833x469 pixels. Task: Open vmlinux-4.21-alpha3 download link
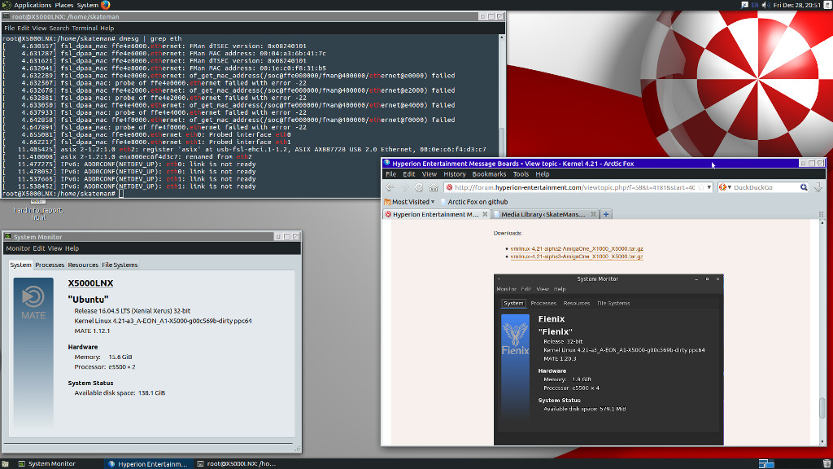577,256
